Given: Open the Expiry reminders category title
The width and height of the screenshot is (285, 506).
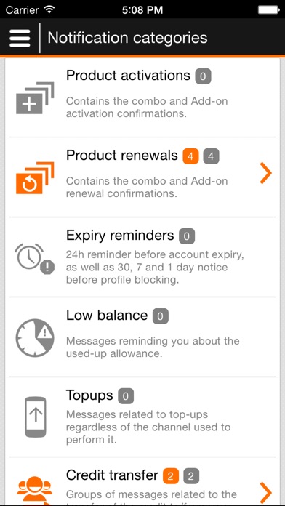Looking at the screenshot, I should point(120,236).
